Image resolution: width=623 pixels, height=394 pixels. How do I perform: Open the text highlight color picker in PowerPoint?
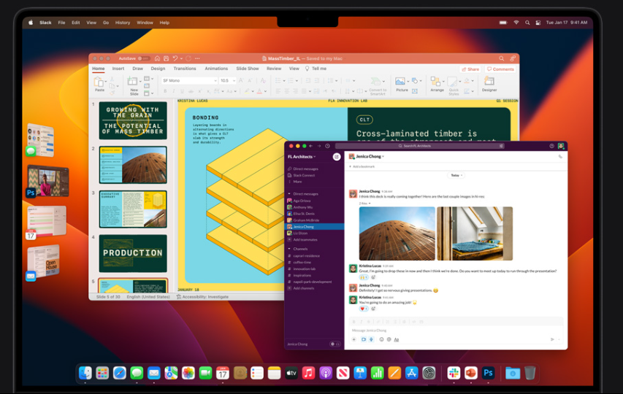click(247, 91)
